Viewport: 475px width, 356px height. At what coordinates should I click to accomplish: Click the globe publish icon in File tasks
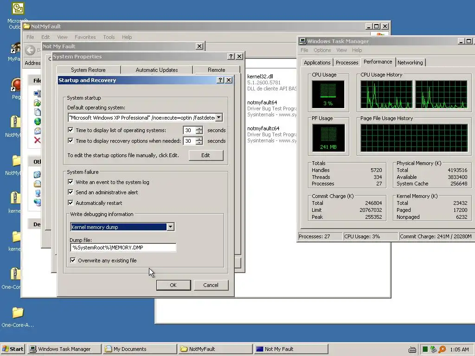pyautogui.click(x=37, y=122)
